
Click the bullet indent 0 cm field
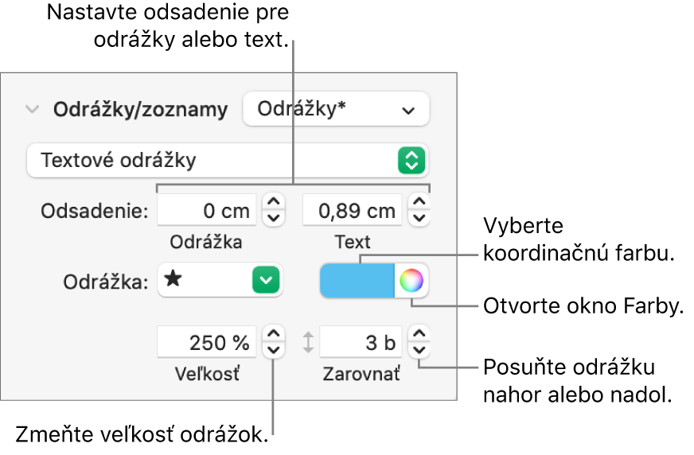[x=208, y=211]
